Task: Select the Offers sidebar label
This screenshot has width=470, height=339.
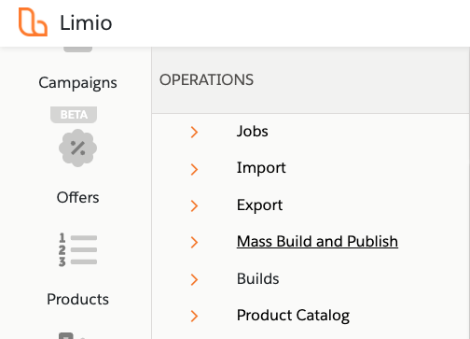Action: 77,197
